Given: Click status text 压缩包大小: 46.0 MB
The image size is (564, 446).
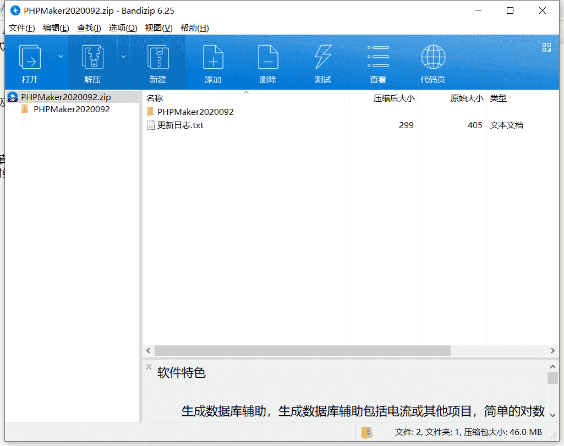Looking at the screenshot, I should (x=502, y=432).
